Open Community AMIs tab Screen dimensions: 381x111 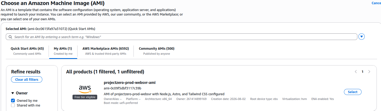[x=157, y=51]
